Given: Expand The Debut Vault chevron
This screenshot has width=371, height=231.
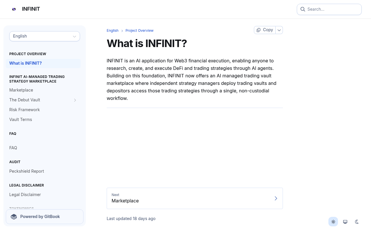Looking at the screenshot, I should 75,100.
